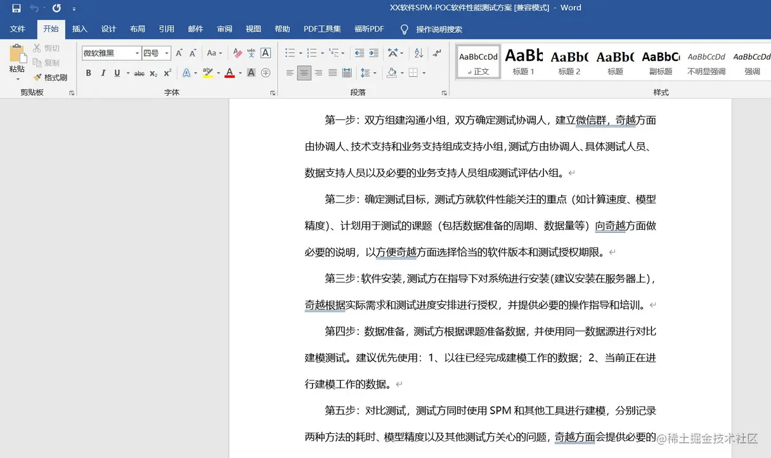The image size is (771, 458).
Task: Apply the yellow text highlight color
Action: point(207,73)
